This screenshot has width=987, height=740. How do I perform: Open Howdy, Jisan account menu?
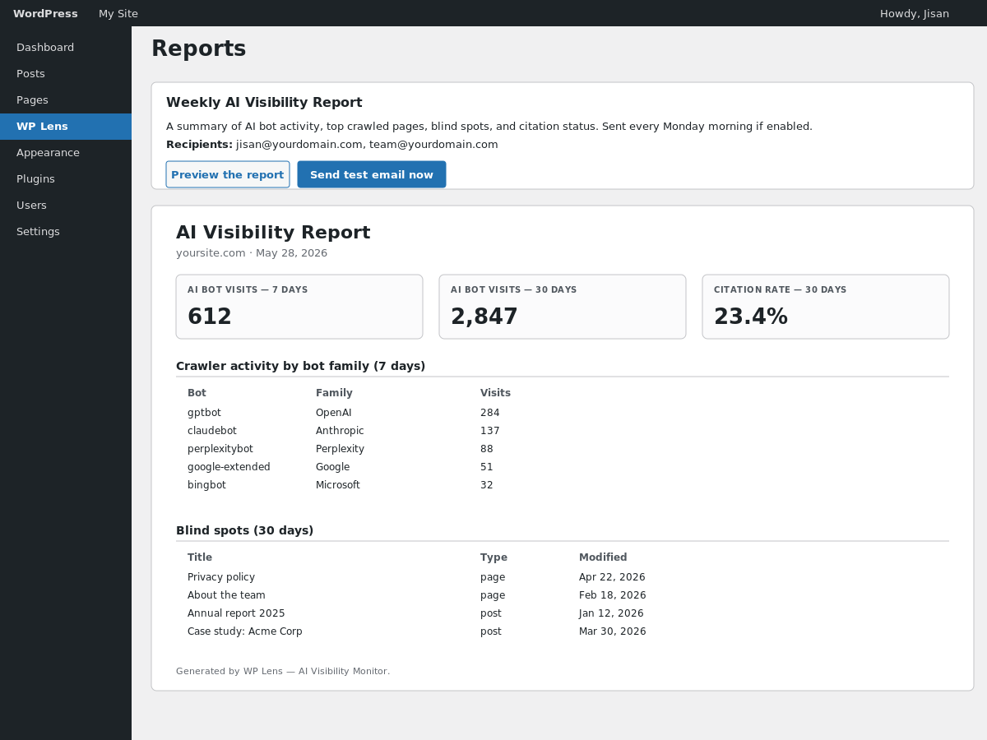coord(915,13)
